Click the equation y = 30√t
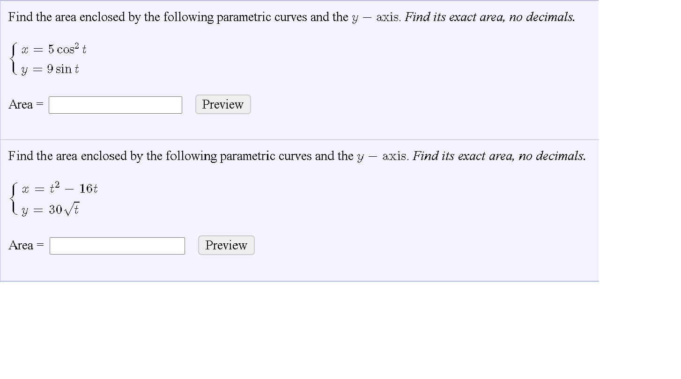Screen dimensions: 681x379 pos(51,209)
